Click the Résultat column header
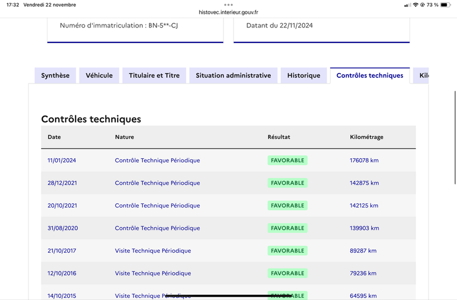Image resolution: width=457 pixels, height=300 pixels. tap(279, 137)
